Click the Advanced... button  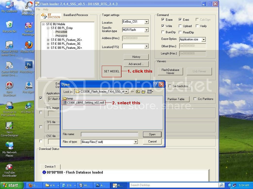pos(136,64)
